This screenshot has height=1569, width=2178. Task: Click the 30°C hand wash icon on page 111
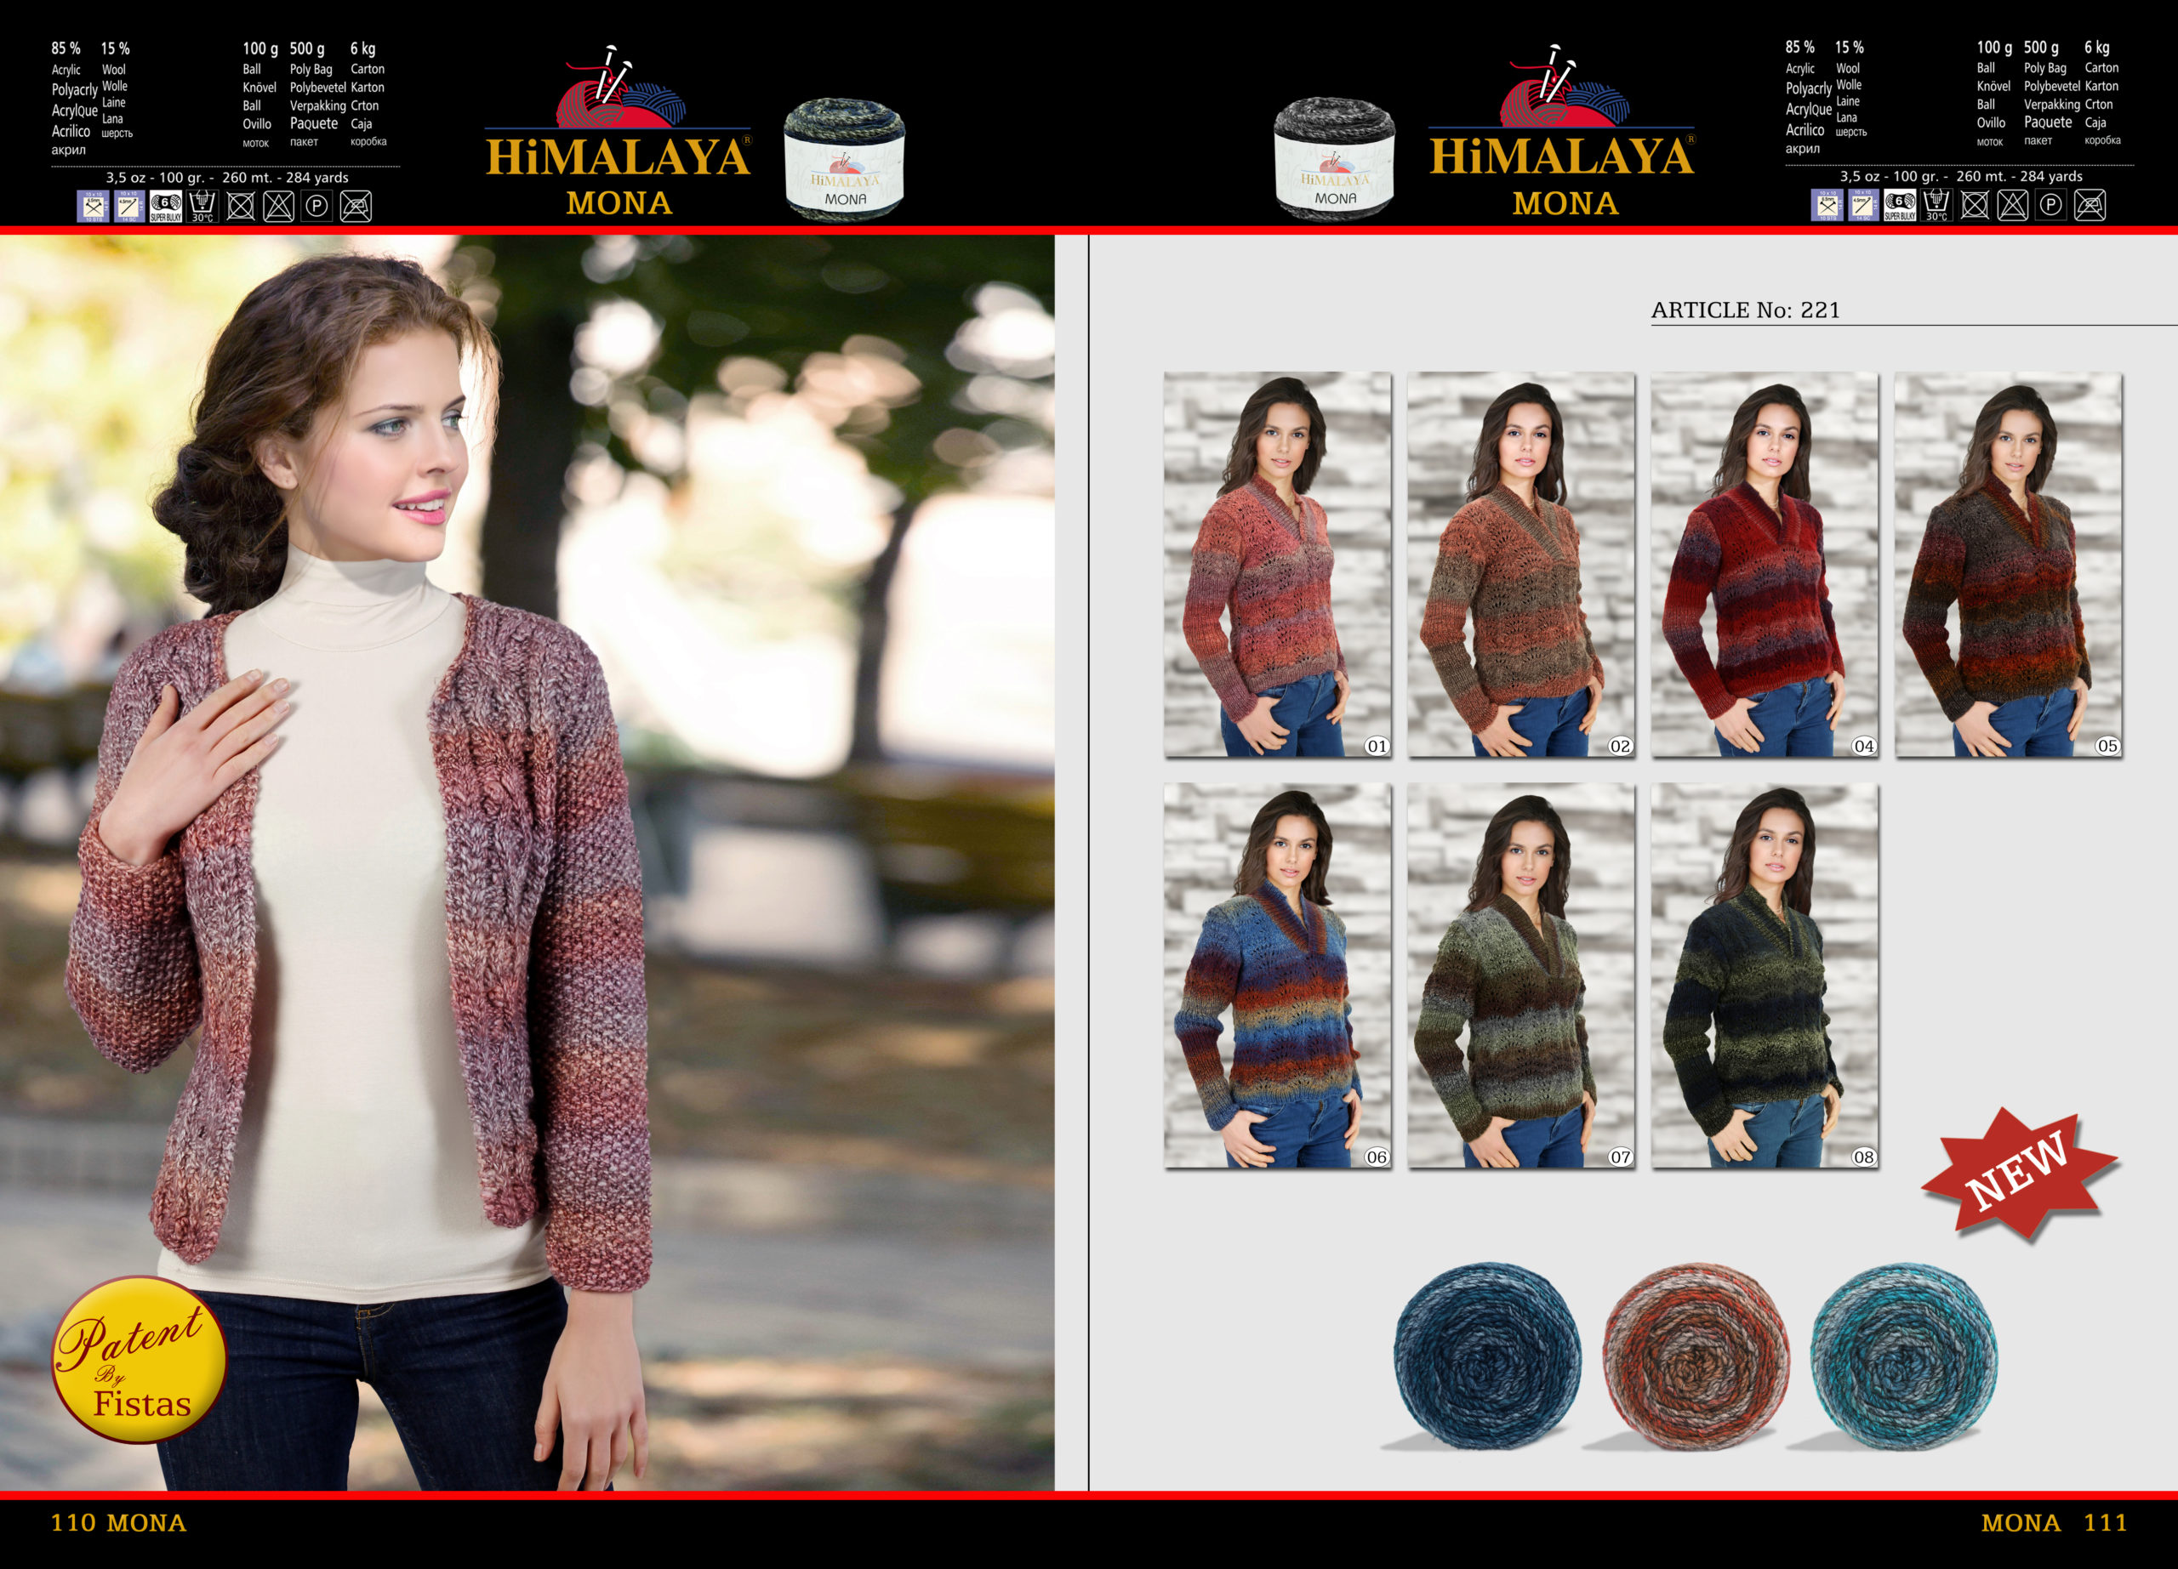(1937, 205)
